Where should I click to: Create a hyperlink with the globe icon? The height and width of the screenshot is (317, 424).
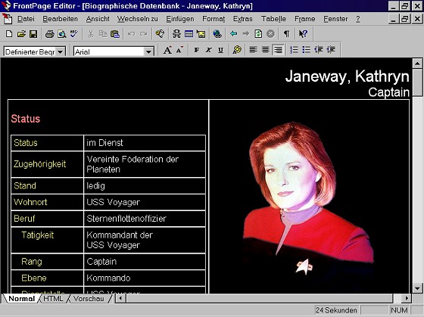click(217, 34)
